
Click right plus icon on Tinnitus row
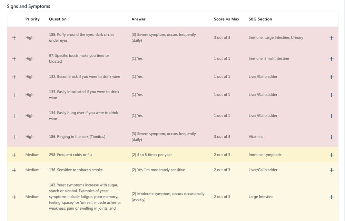click(332, 137)
